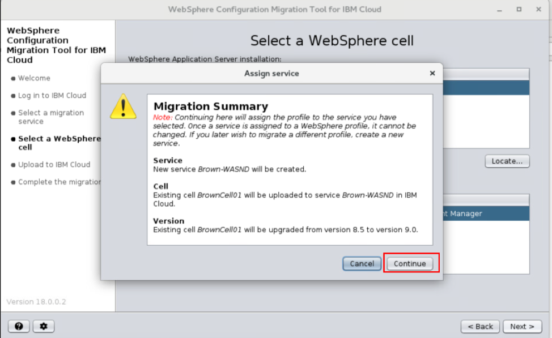Open settings with the gear icon
552x338 pixels.
point(44,326)
